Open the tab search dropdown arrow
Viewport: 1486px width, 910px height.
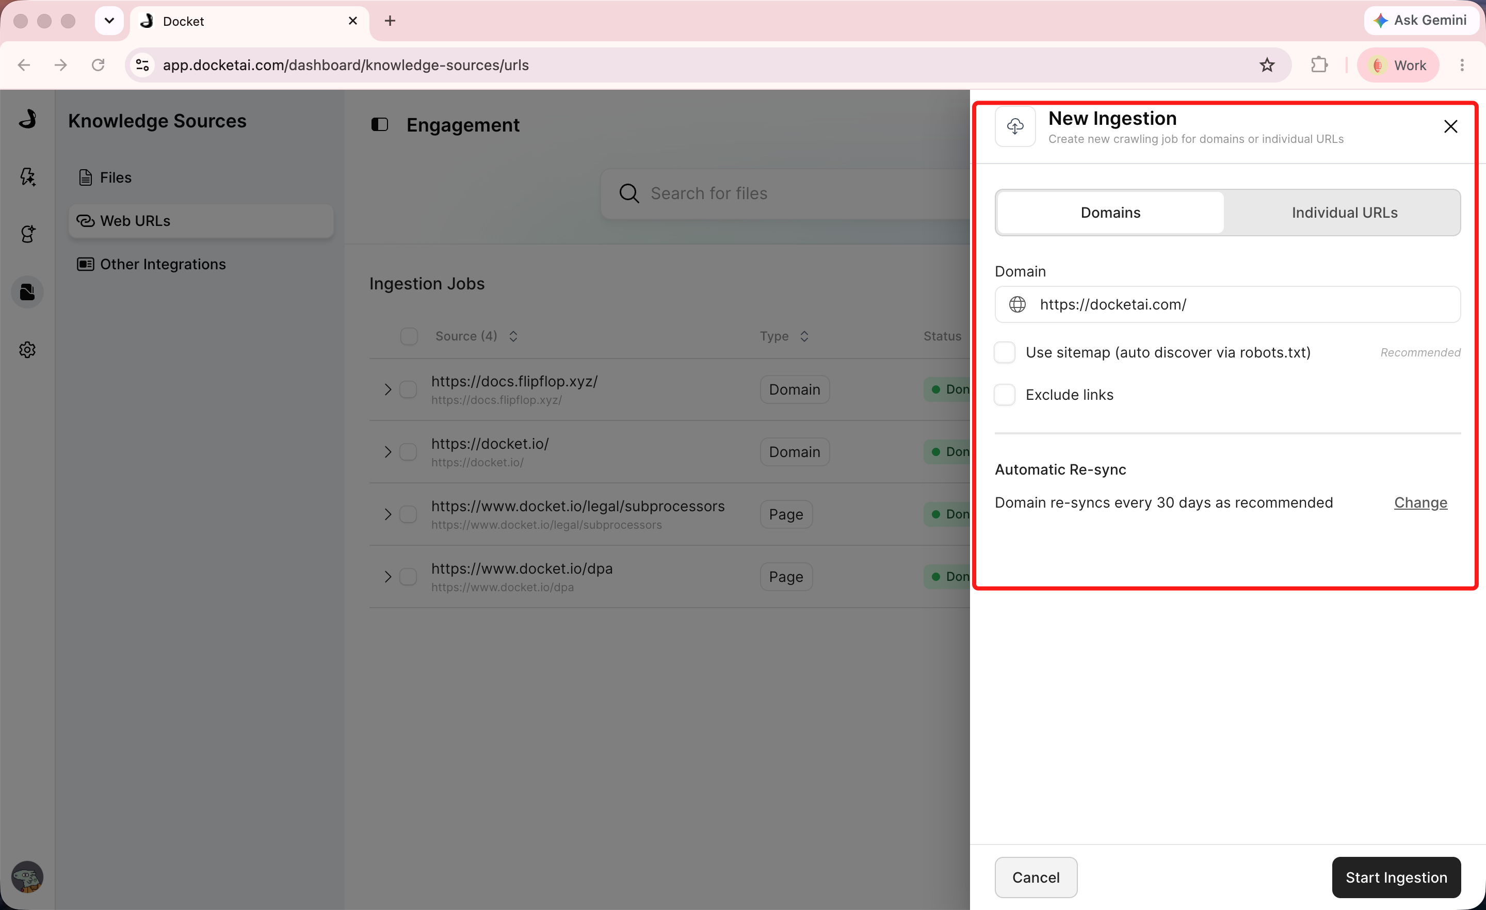pyautogui.click(x=109, y=21)
